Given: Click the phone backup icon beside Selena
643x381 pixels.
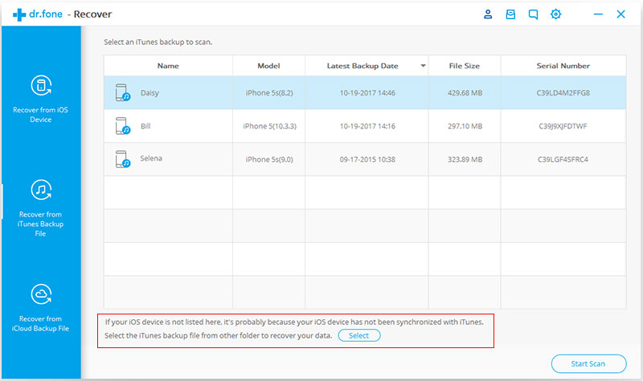Looking at the screenshot, I should [123, 159].
